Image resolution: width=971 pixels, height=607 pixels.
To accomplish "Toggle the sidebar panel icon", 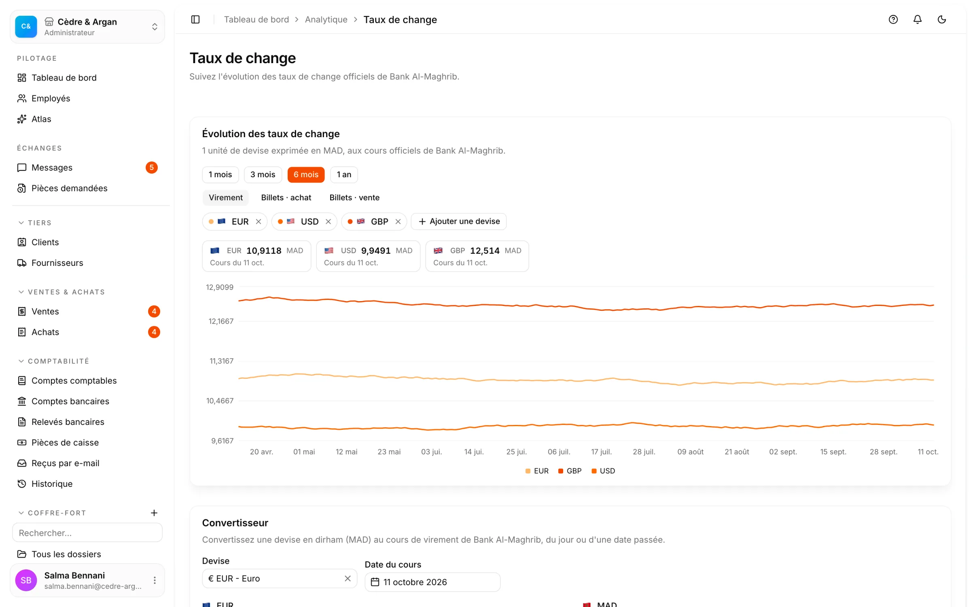I will (x=195, y=19).
